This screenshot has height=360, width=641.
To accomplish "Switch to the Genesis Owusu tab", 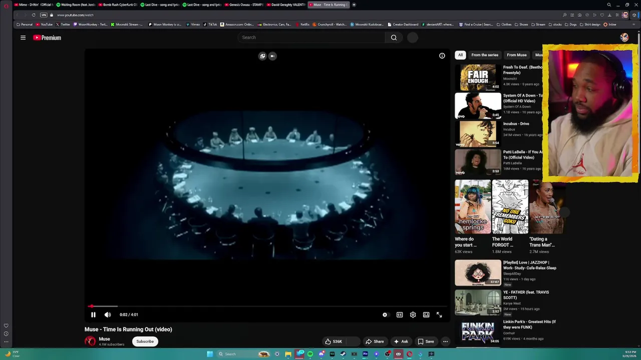I will tap(243, 4).
